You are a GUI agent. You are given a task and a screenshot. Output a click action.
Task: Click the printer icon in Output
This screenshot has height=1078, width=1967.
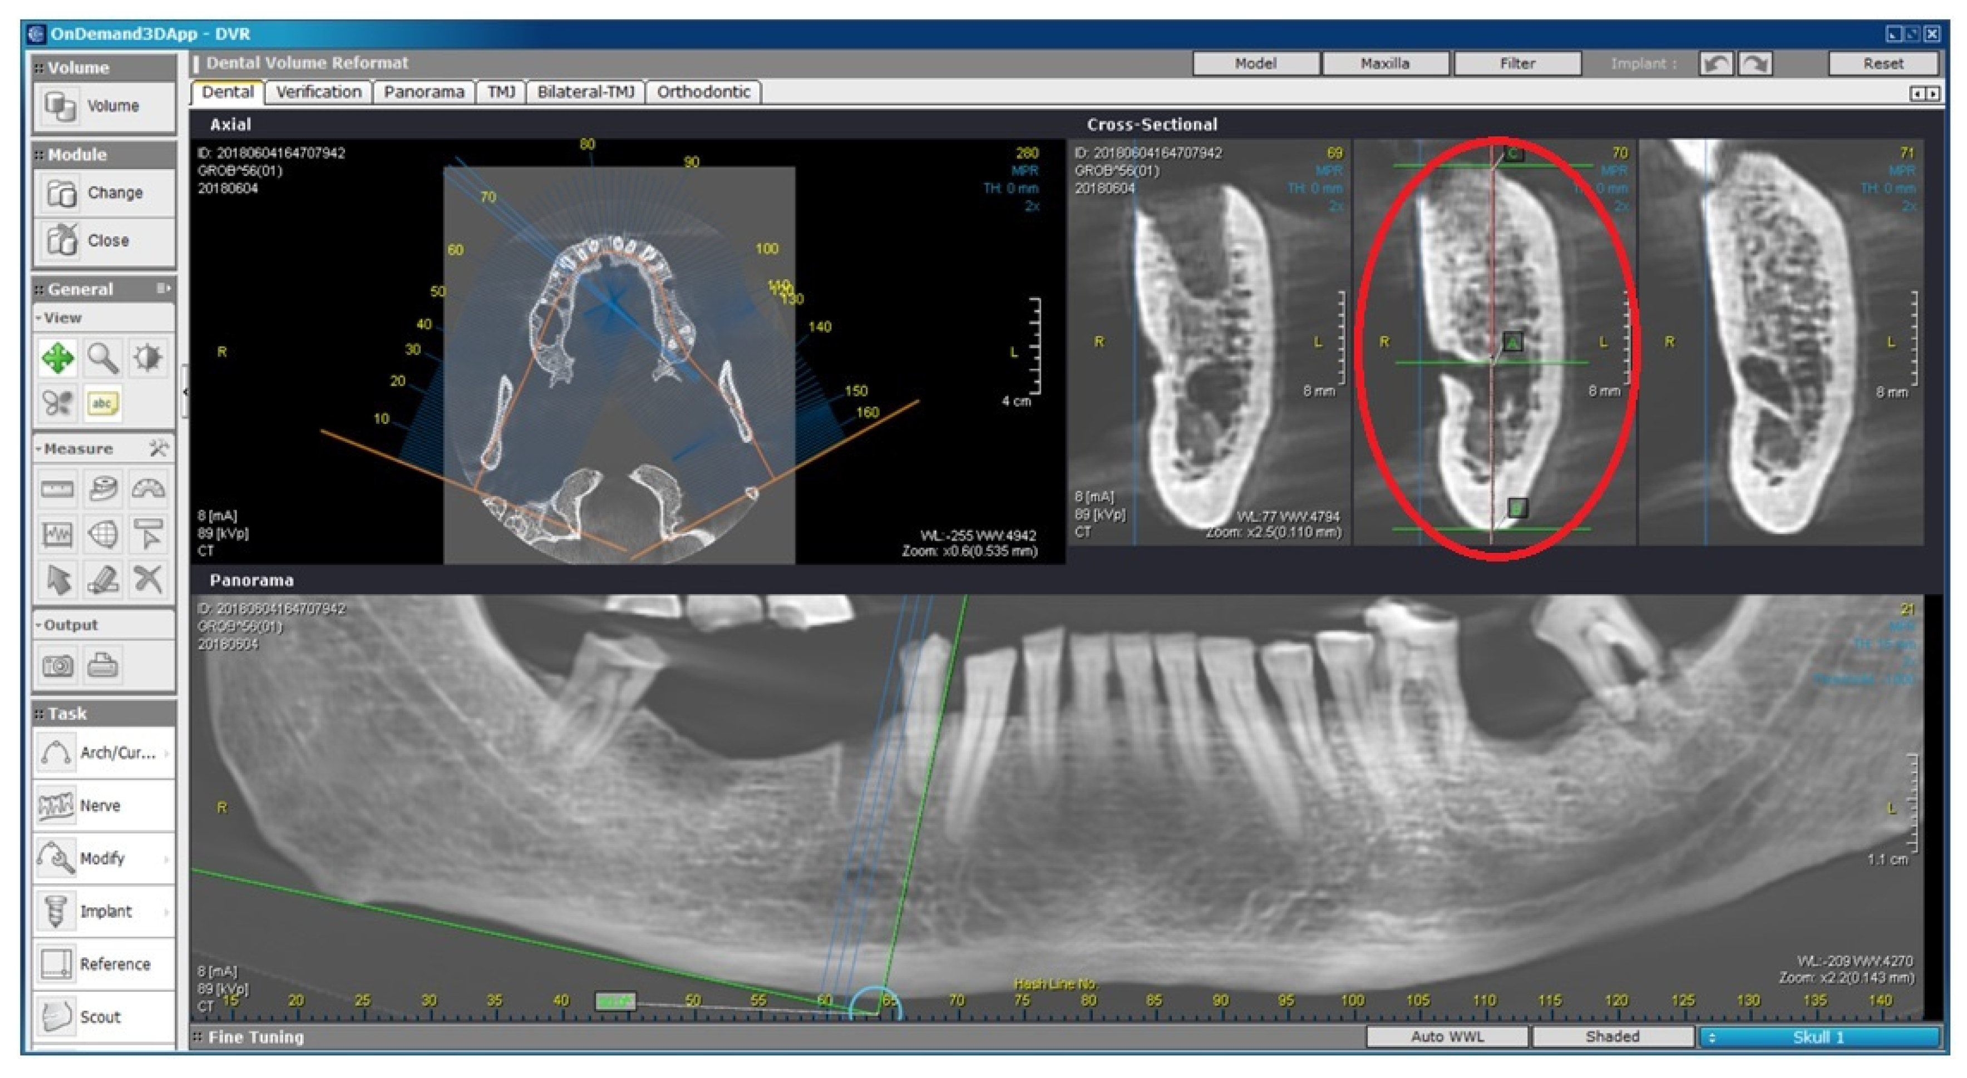(102, 666)
